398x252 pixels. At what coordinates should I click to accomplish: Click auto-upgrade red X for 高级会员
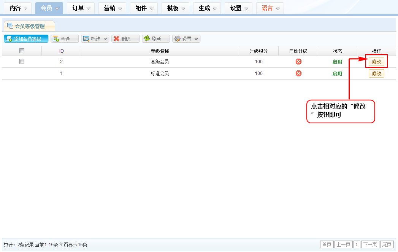tap(298, 62)
